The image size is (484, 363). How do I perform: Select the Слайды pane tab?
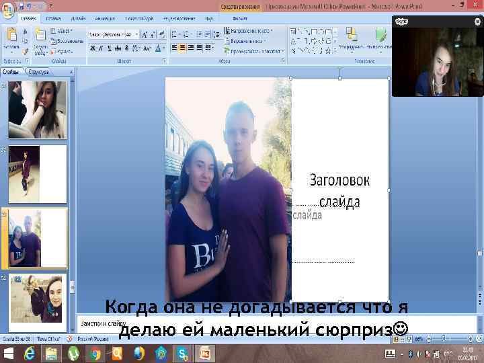11,72
